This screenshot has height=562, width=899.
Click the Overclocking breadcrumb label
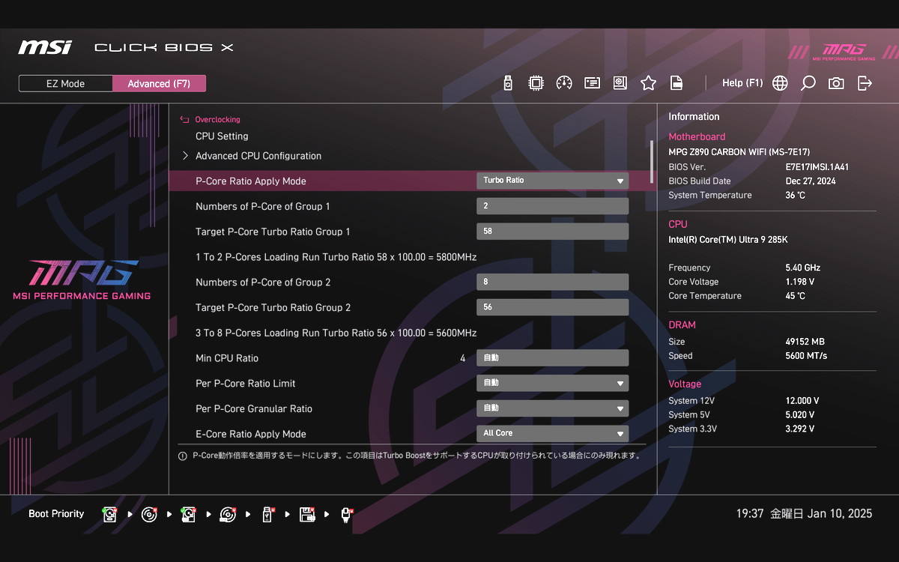pyautogui.click(x=217, y=119)
